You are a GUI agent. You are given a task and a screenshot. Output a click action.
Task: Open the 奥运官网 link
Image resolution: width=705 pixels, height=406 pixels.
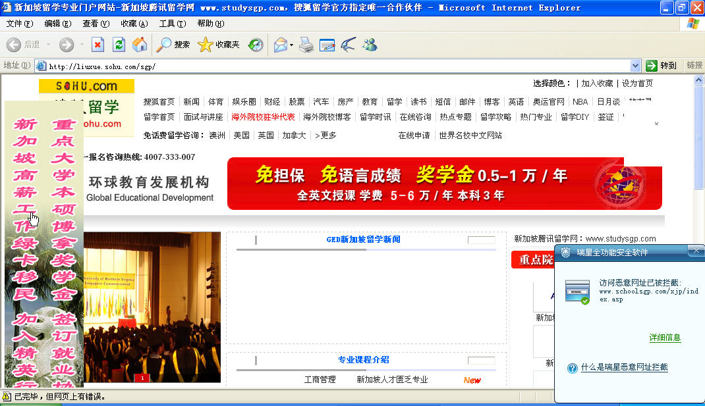click(x=548, y=101)
